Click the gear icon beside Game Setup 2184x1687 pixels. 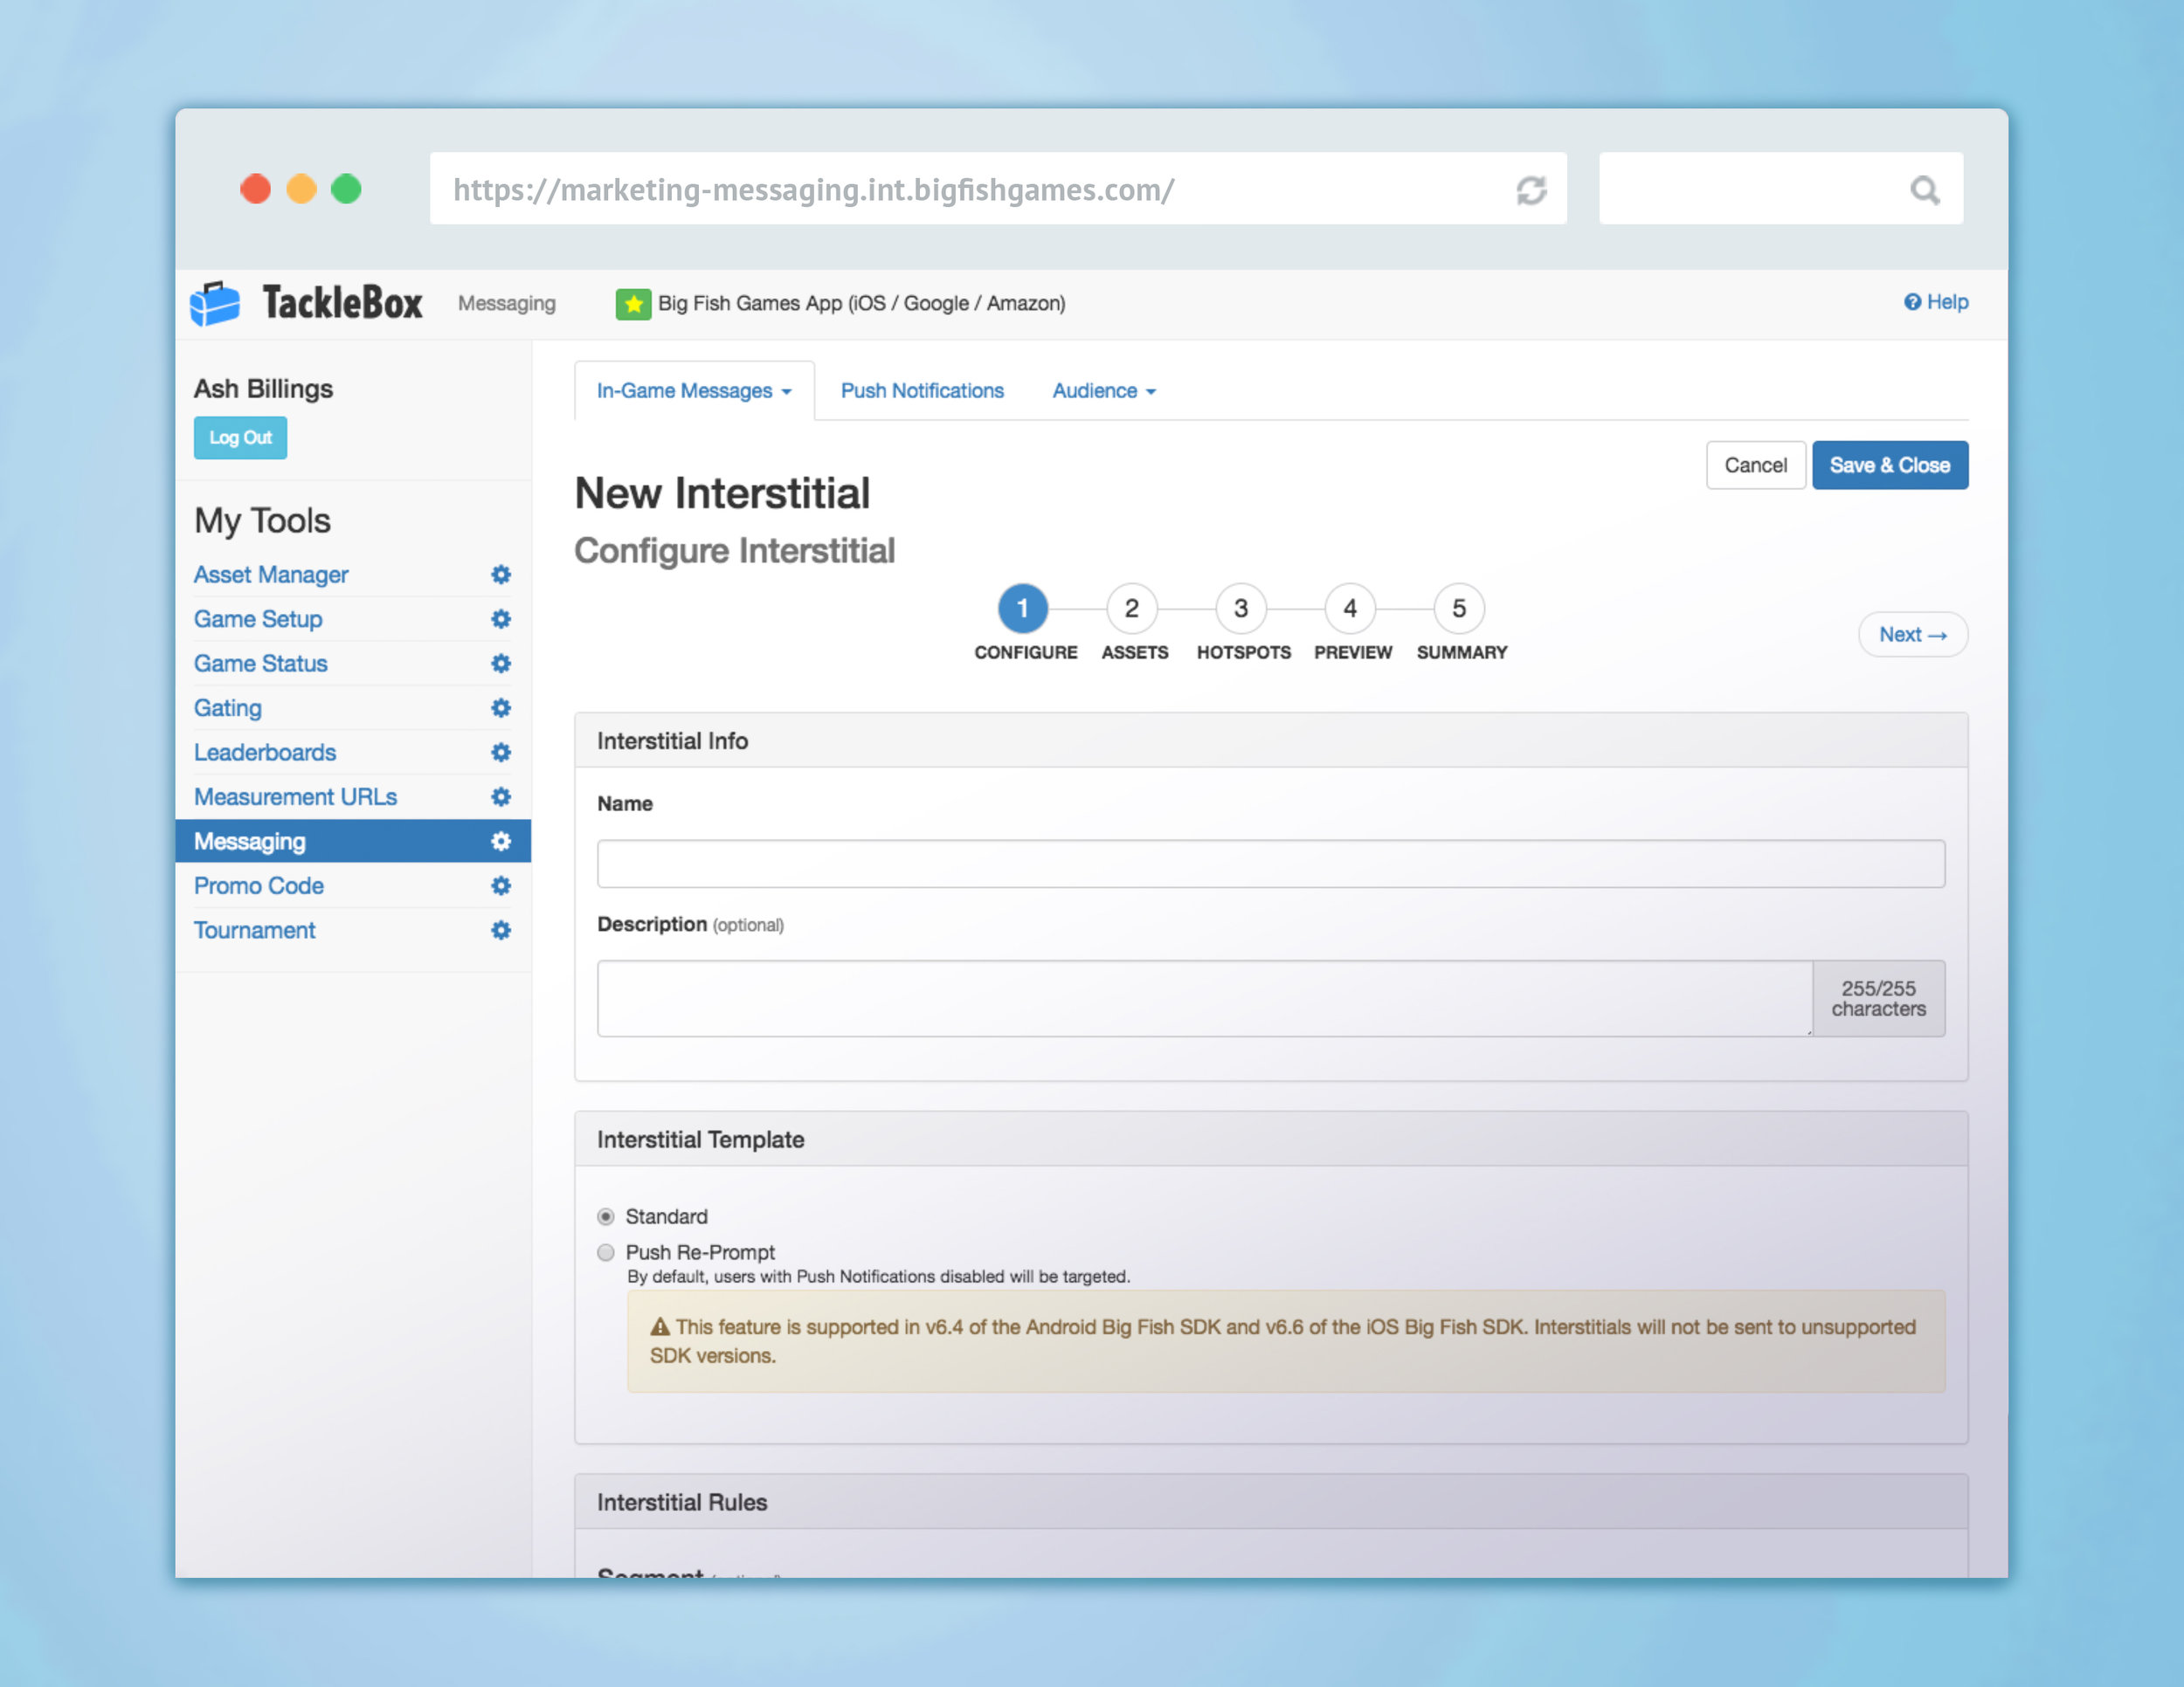501,618
